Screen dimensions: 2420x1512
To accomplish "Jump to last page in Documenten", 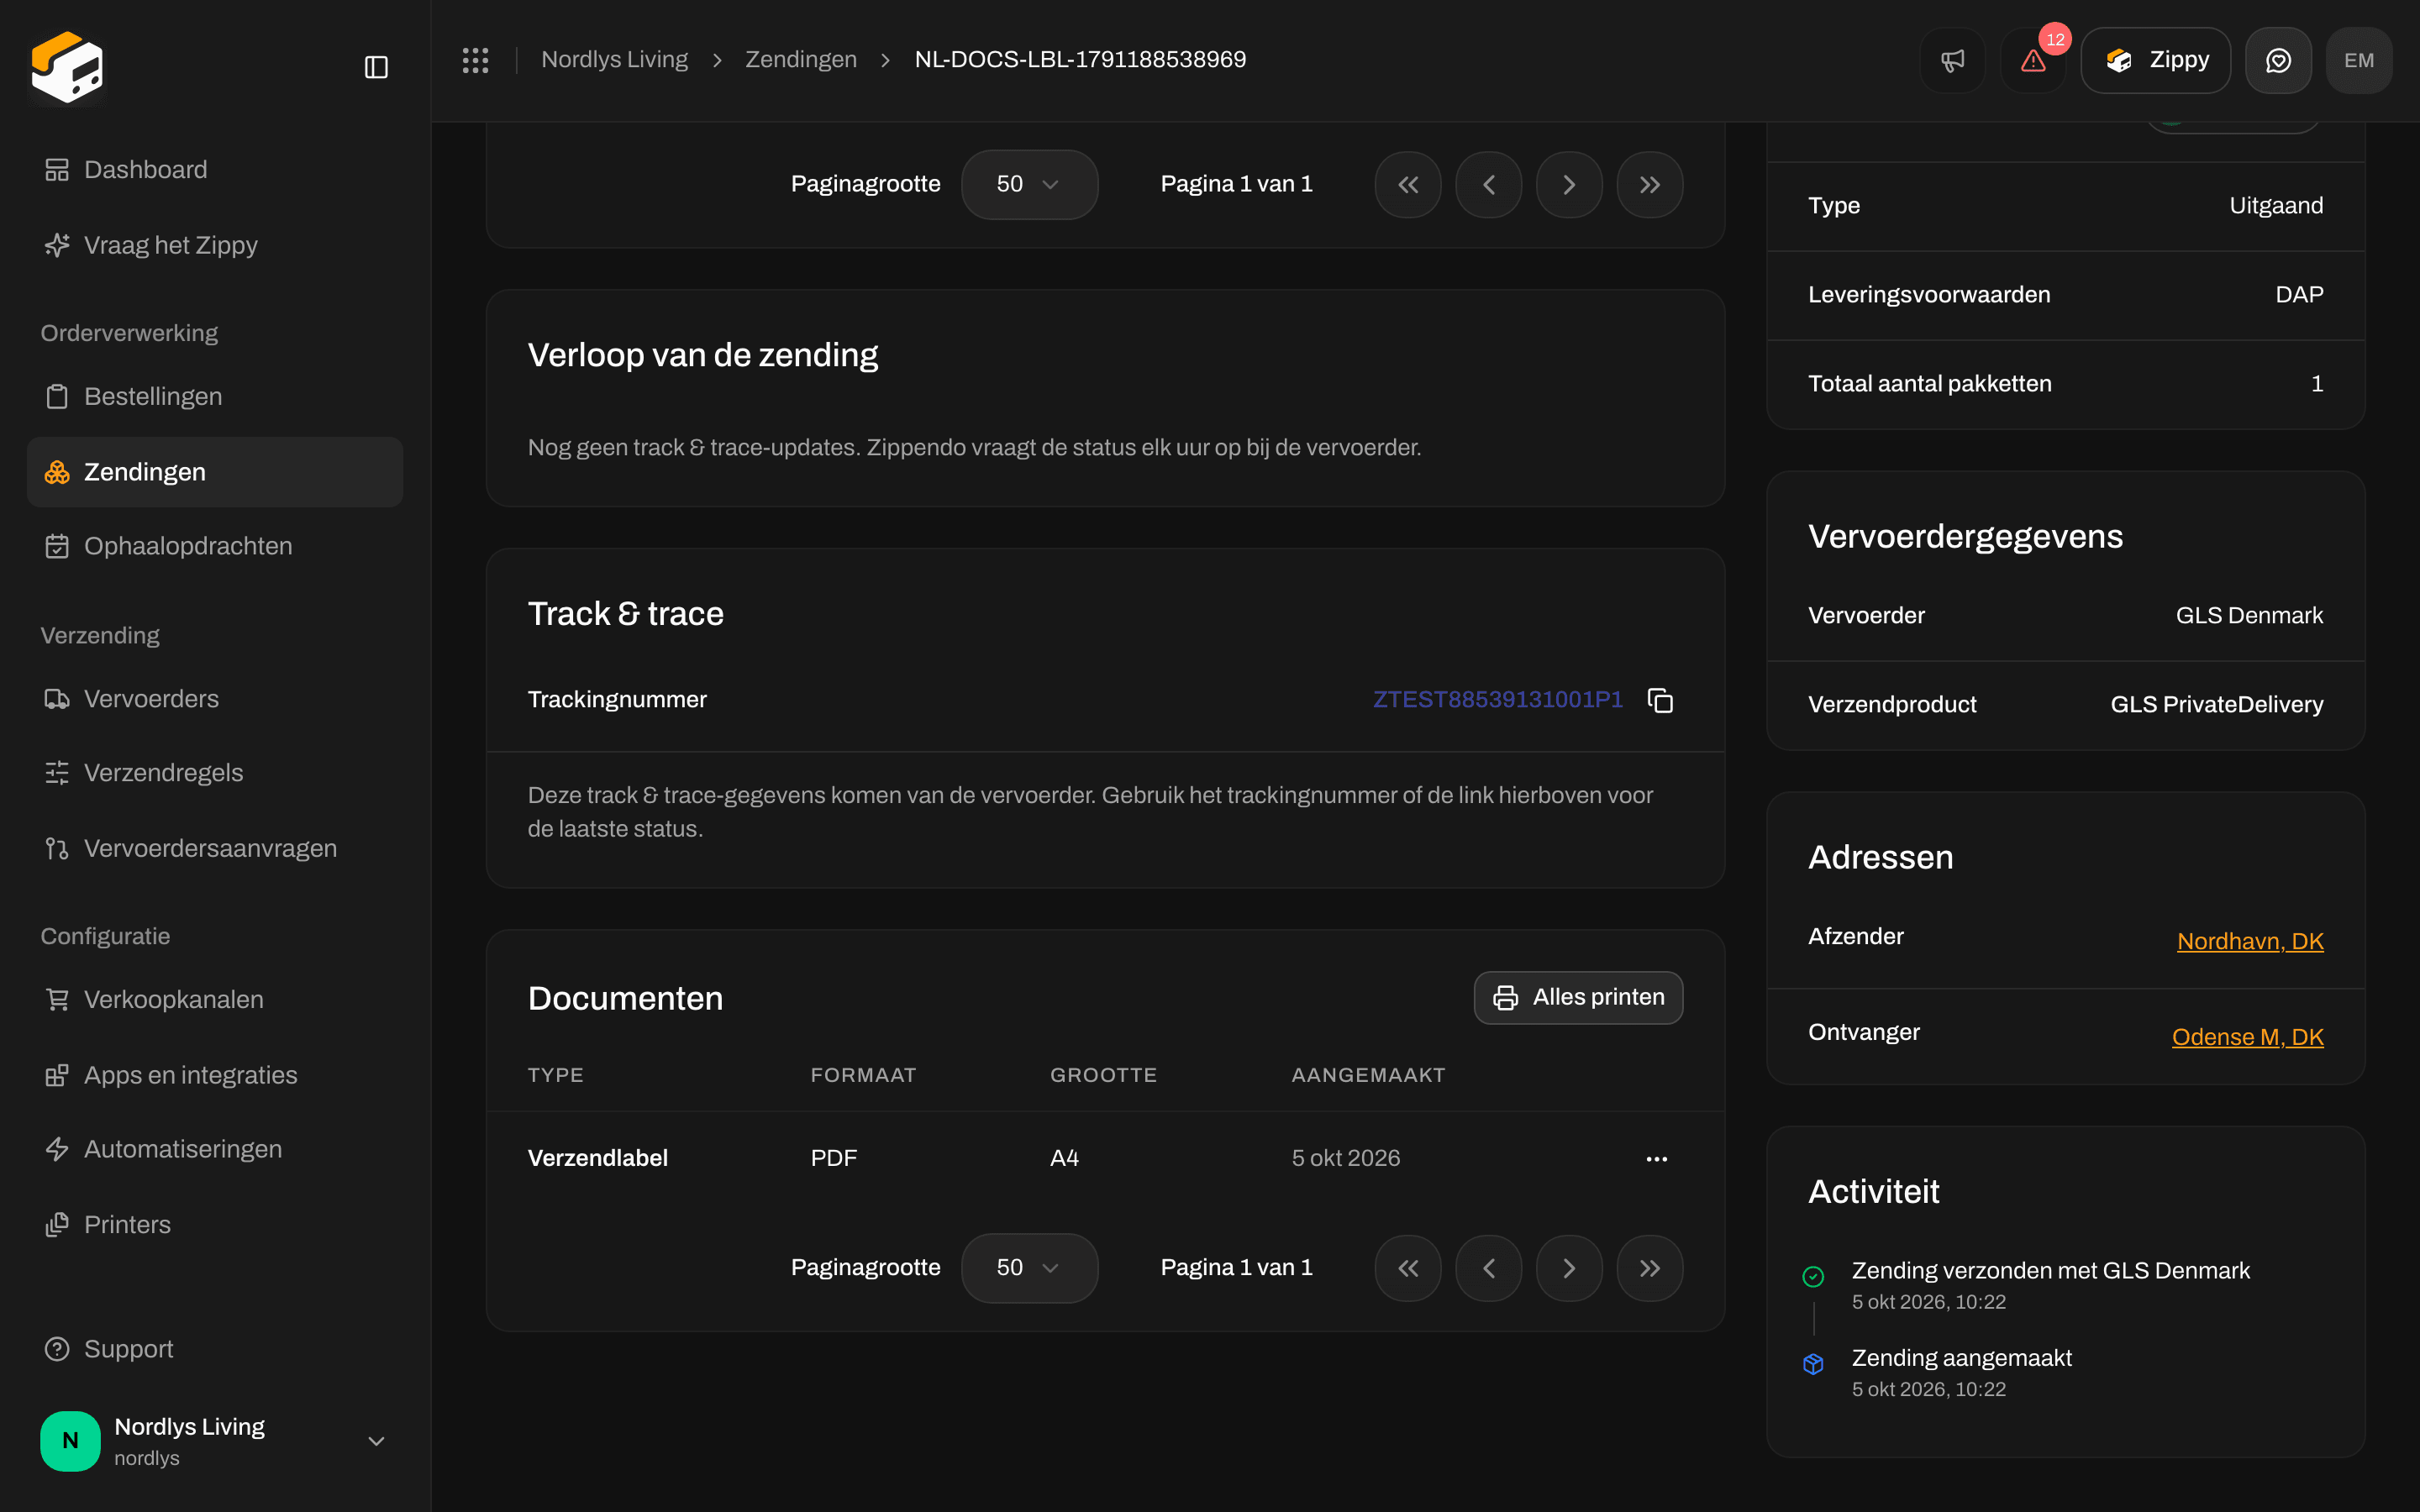I will pos(1650,1268).
